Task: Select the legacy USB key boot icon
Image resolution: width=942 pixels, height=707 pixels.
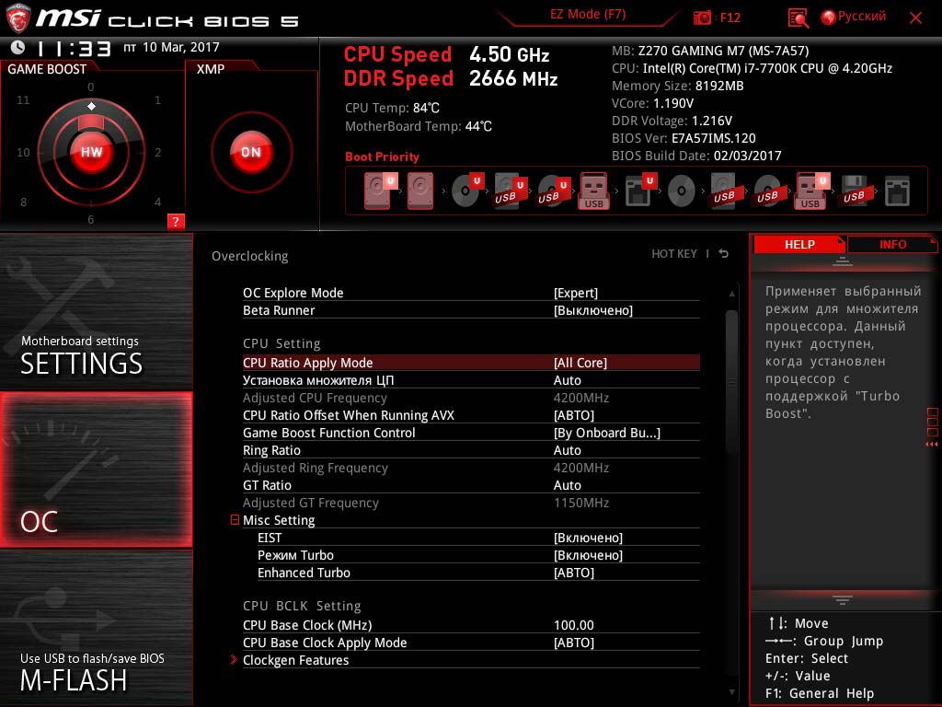Action: click(593, 191)
